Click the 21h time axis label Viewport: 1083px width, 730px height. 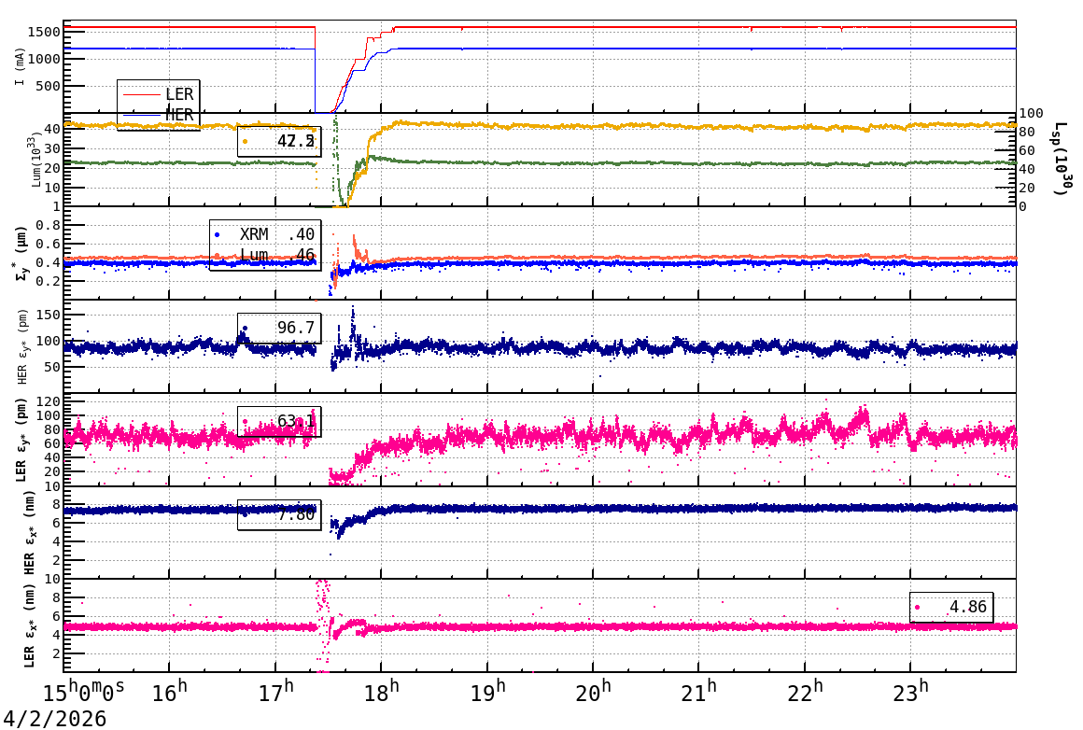tap(699, 692)
